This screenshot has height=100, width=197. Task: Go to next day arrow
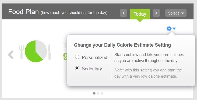(156, 13)
